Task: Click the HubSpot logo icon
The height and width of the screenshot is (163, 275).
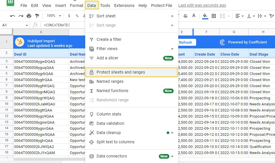Action: 20,42
